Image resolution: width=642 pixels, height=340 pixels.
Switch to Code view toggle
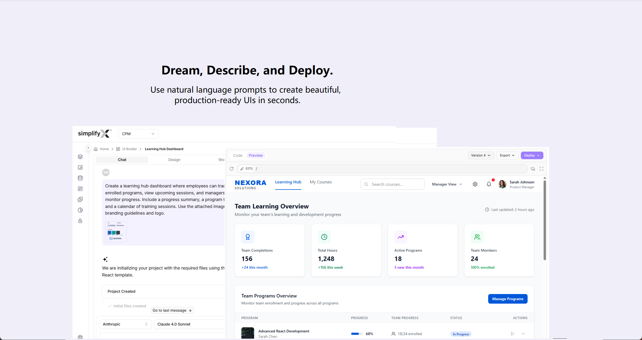(238, 156)
